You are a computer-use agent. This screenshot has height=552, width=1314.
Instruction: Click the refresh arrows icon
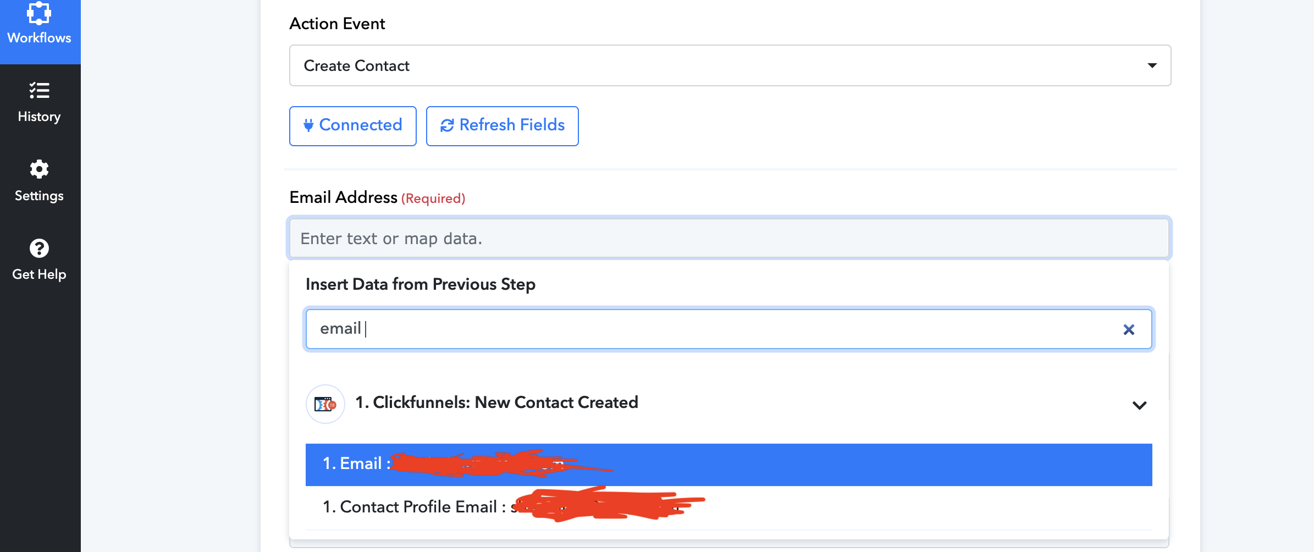[447, 125]
